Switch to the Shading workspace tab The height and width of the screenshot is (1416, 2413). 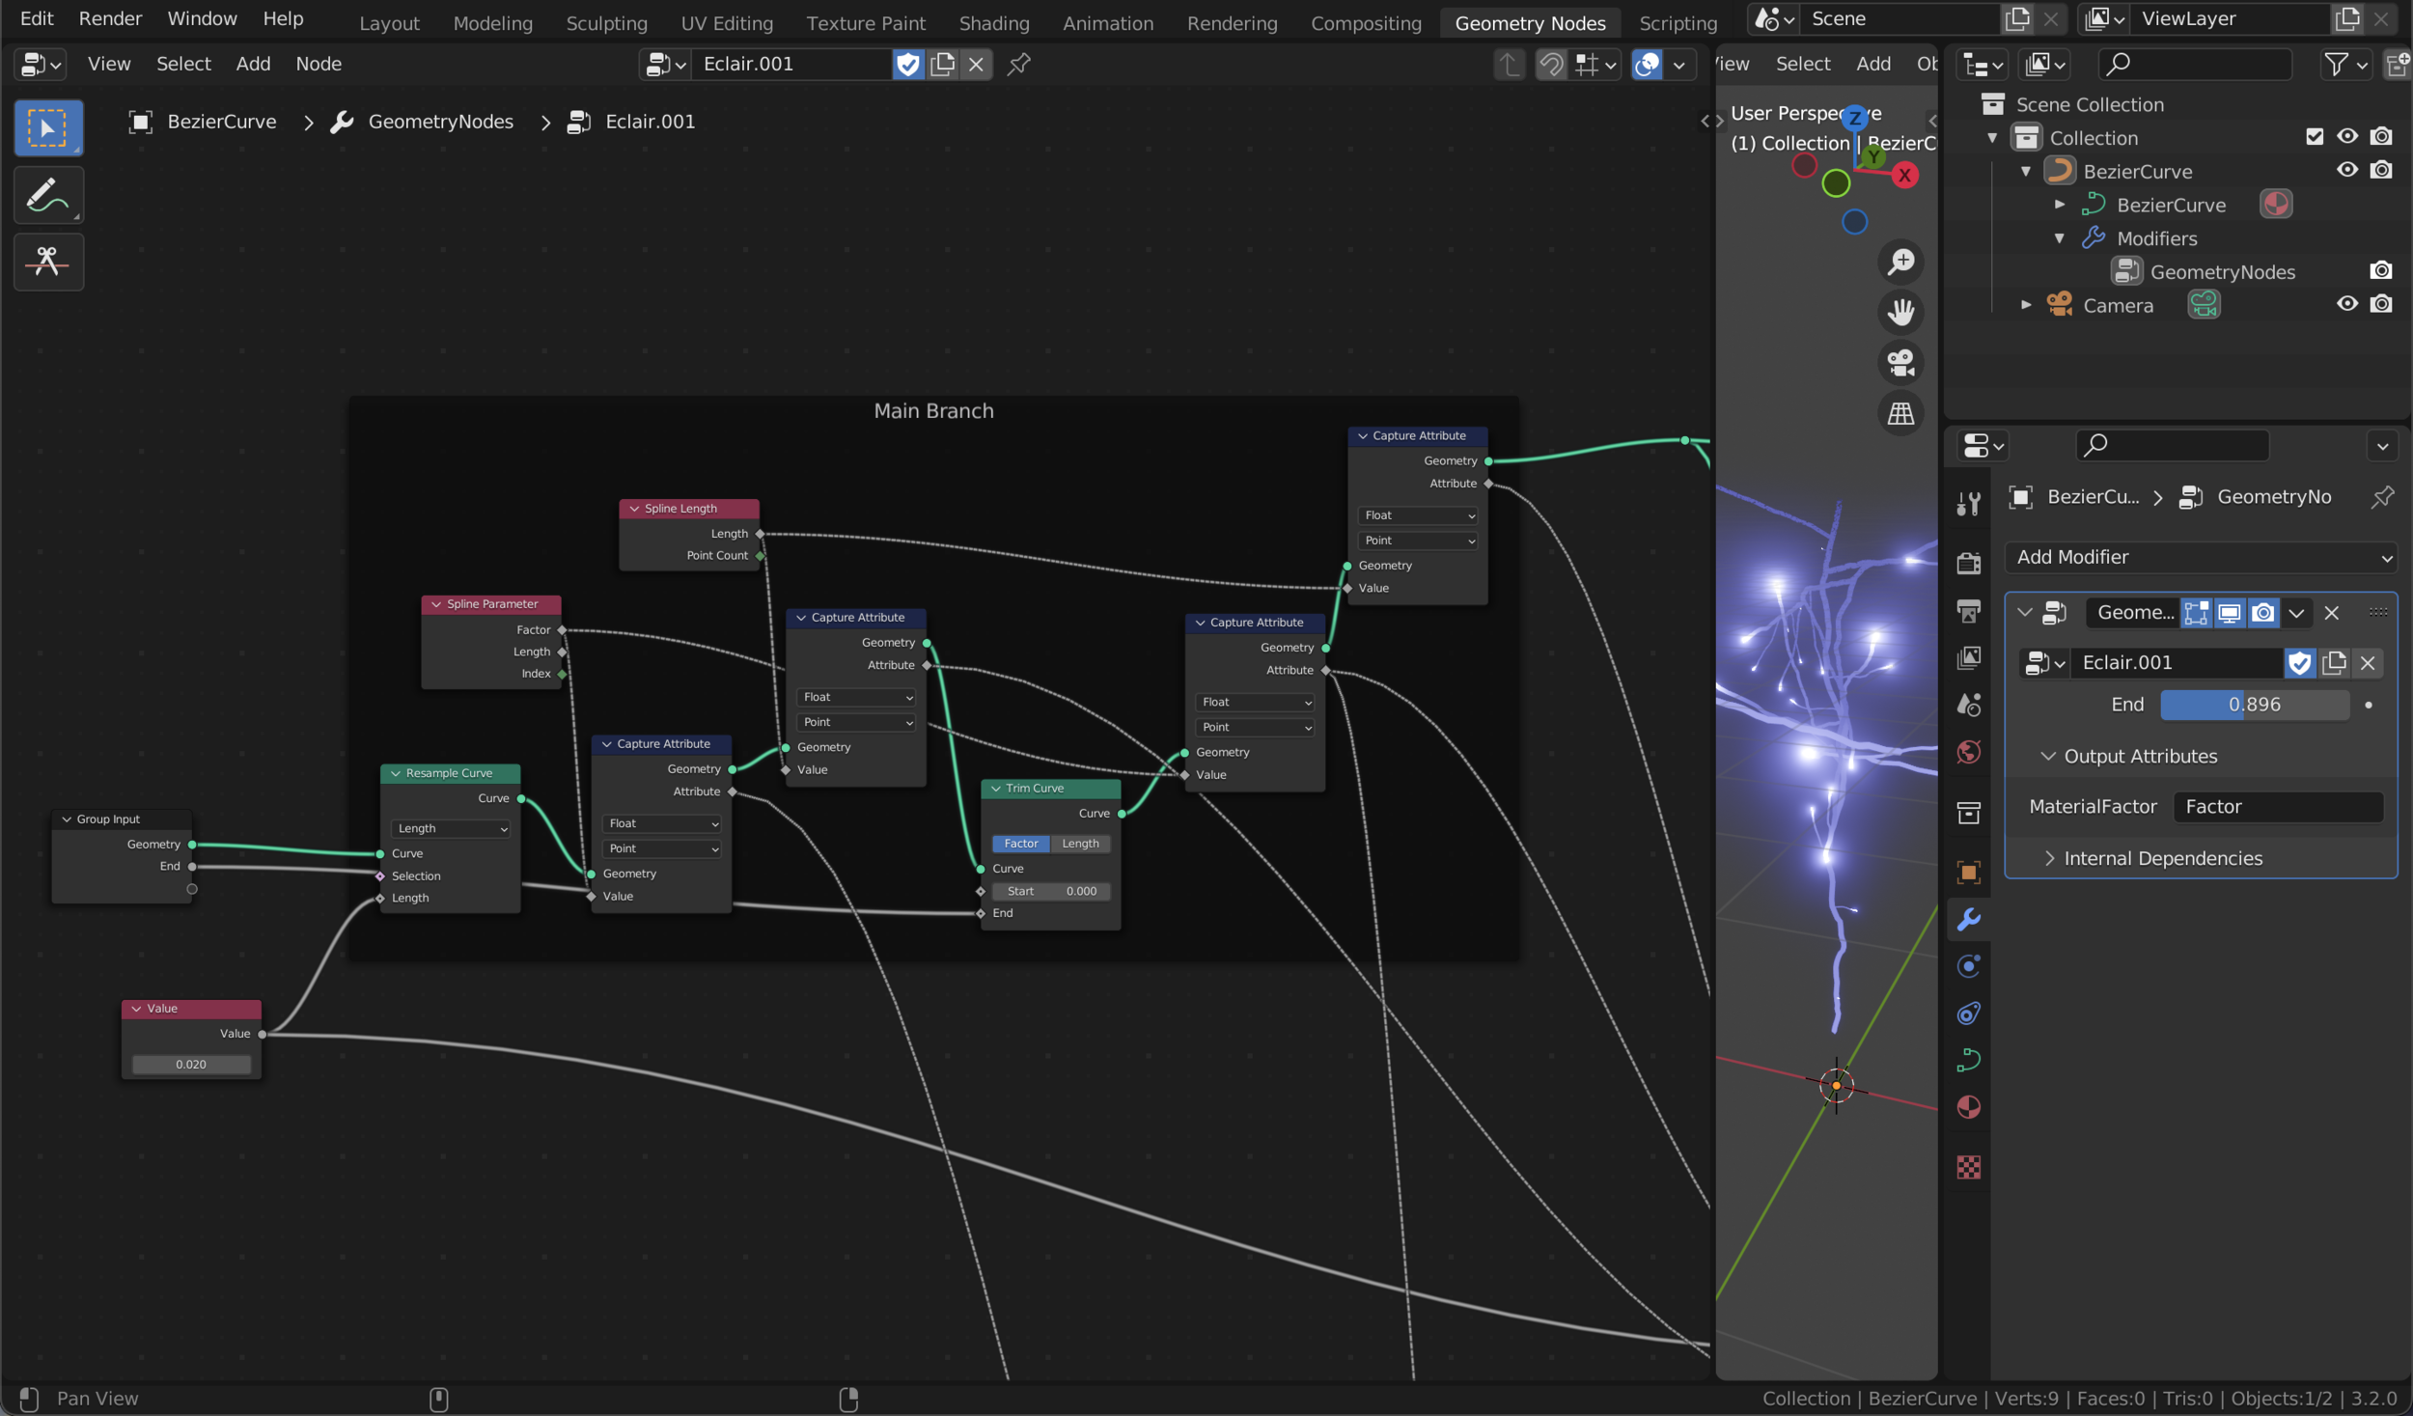[x=993, y=22]
